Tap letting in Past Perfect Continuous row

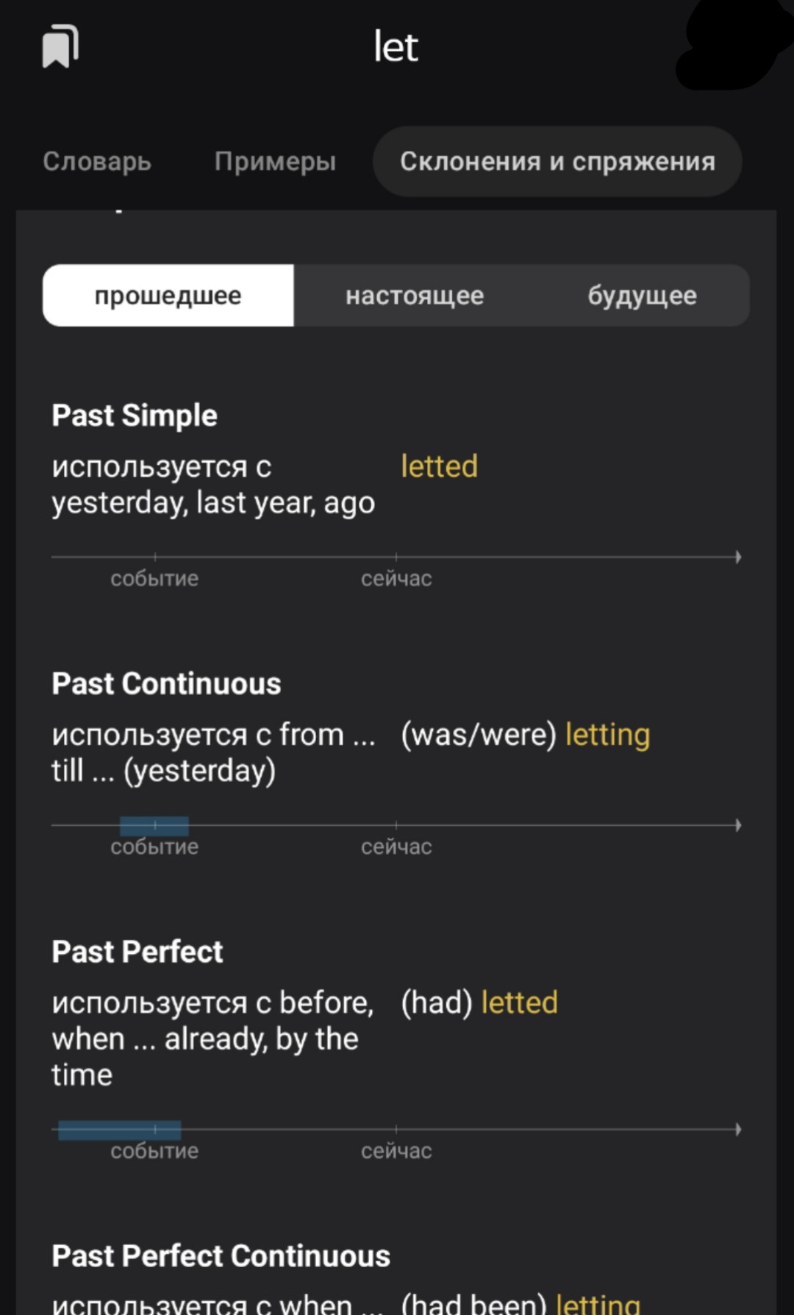tap(598, 1303)
